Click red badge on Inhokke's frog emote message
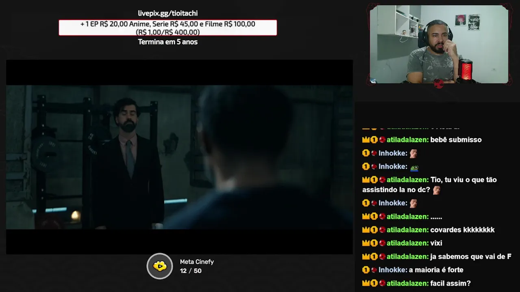The image size is (520, 292). pos(374,167)
